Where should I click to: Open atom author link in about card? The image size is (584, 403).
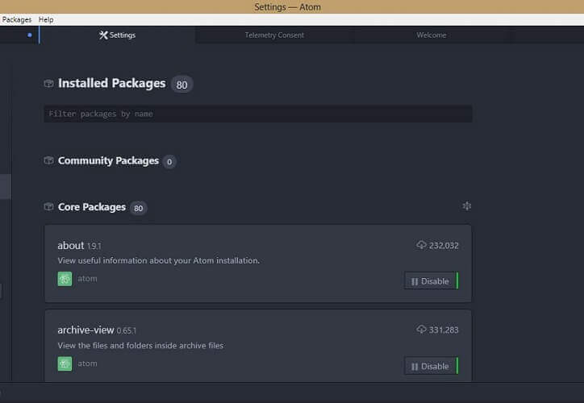pos(87,279)
